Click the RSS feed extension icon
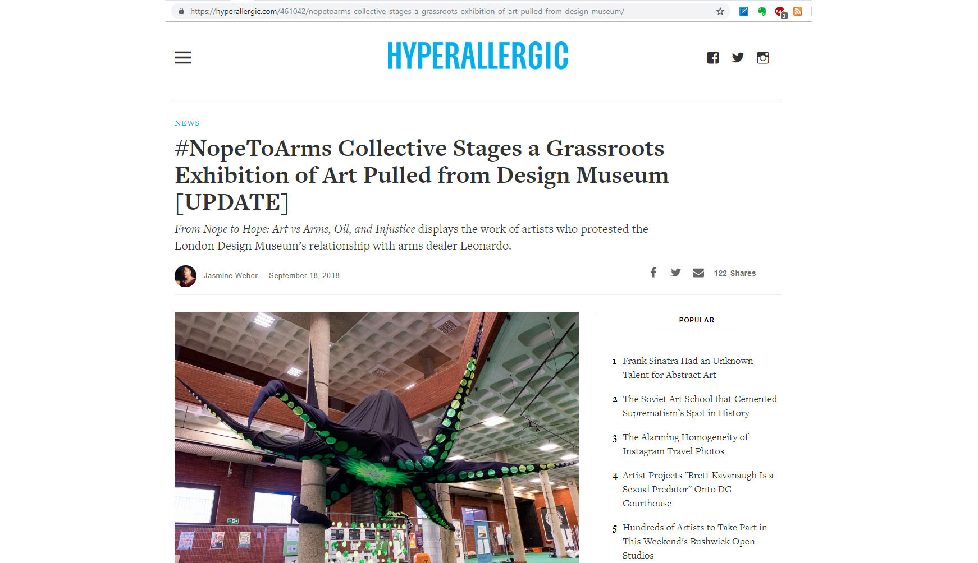This screenshot has width=978, height=563. [x=797, y=11]
